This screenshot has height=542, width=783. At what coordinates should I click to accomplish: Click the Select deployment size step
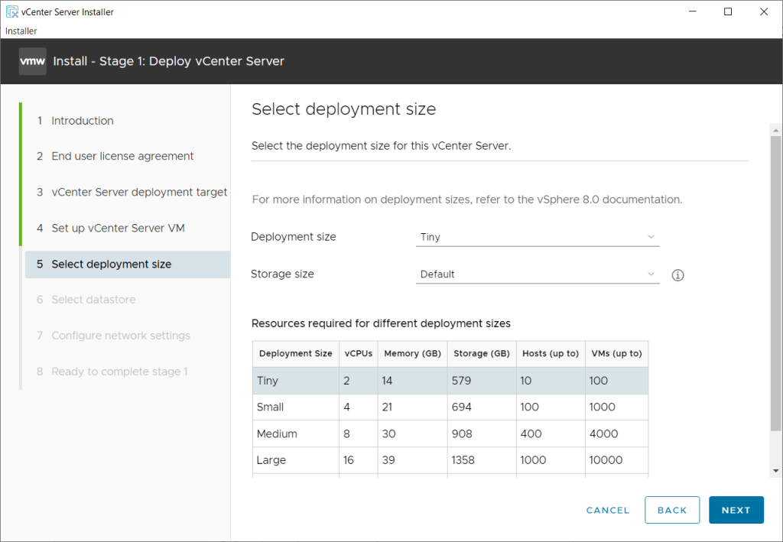(112, 265)
